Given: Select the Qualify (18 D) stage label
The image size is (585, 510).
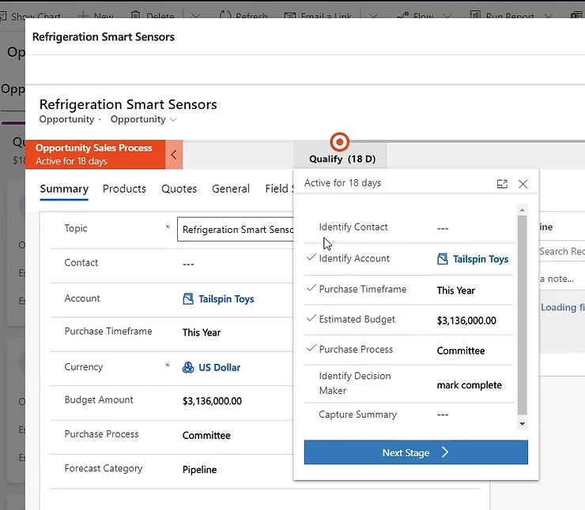Looking at the screenshot, I should point(342,159).
